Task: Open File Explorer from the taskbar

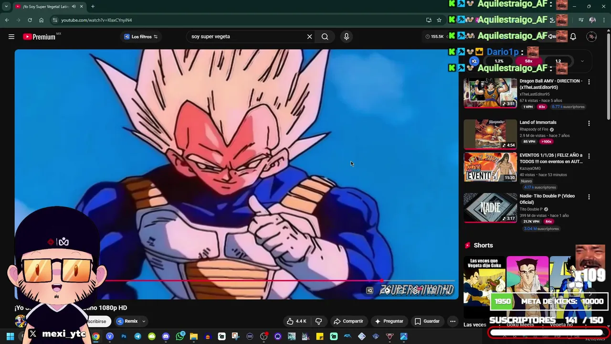Action: click(194, 336)
